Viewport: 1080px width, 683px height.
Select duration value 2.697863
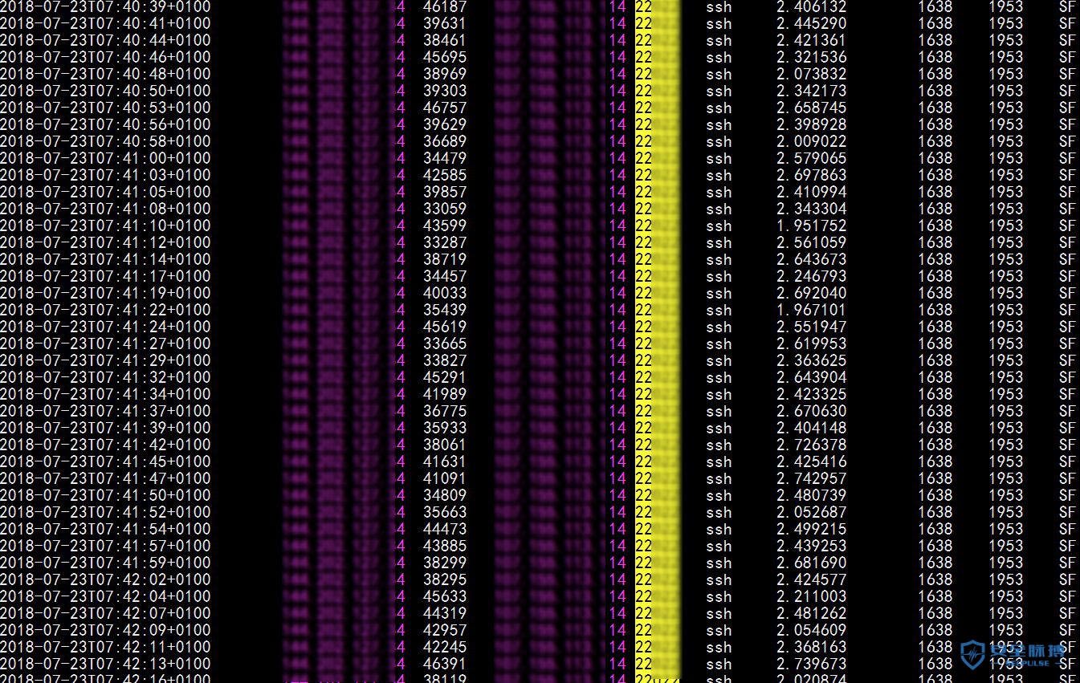(x=811, y=175)
